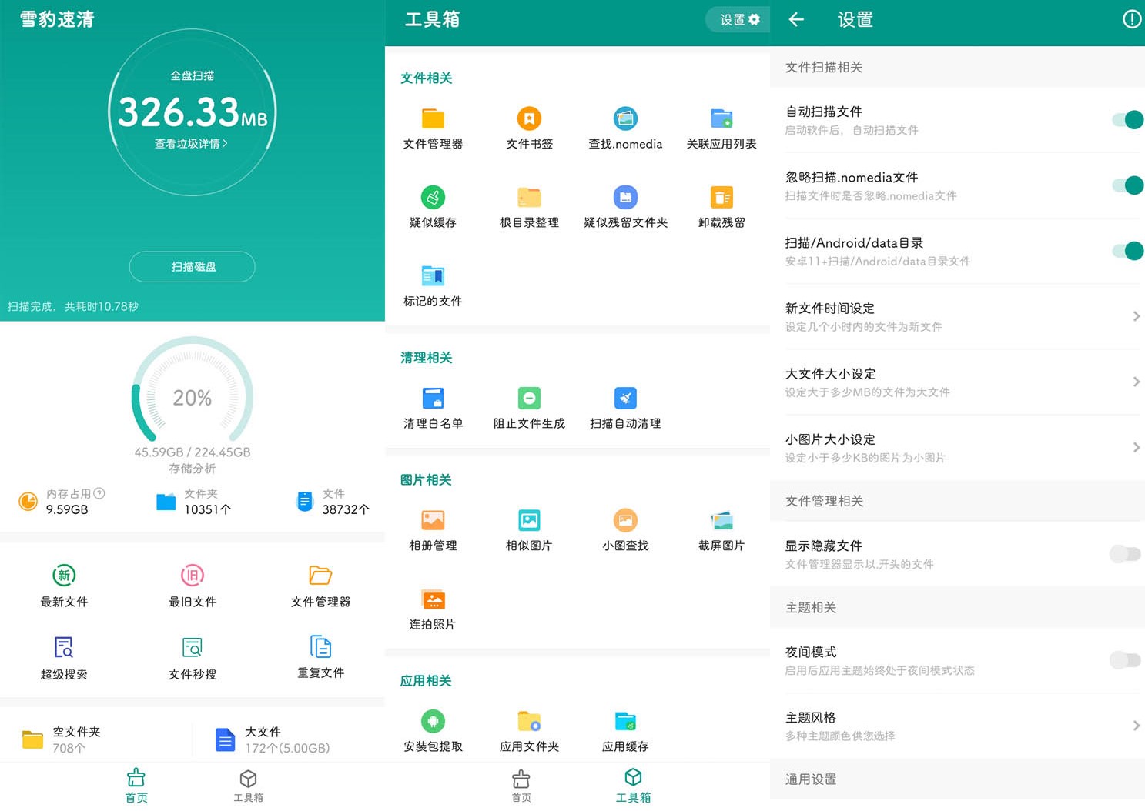Viewport: 1145px width, 811px height.
Task: Disable the 自动扫描文件 toggle
Action: tap(1127, 120)
